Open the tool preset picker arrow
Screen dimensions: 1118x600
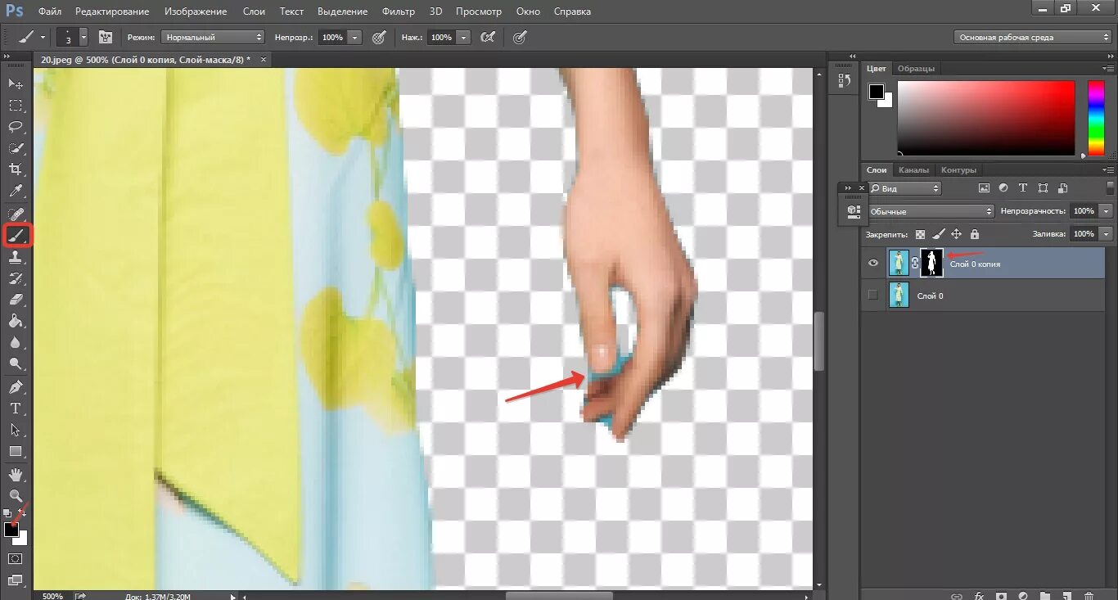point(43,37)
